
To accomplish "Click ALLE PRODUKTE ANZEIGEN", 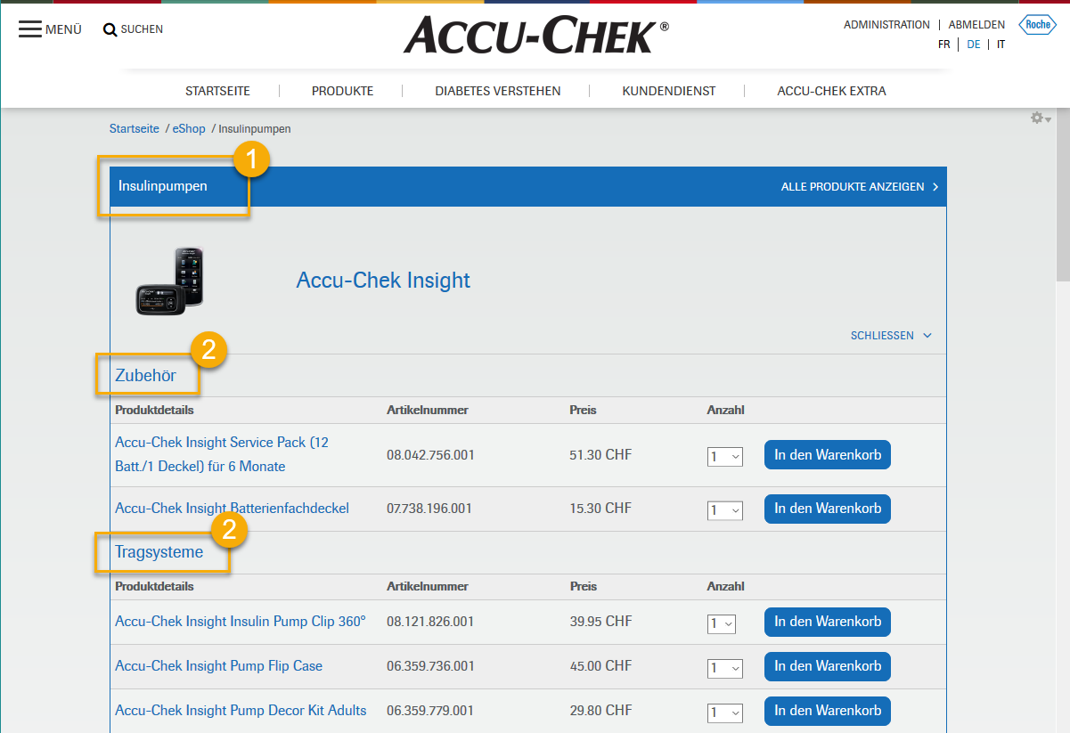I will 860,187.
